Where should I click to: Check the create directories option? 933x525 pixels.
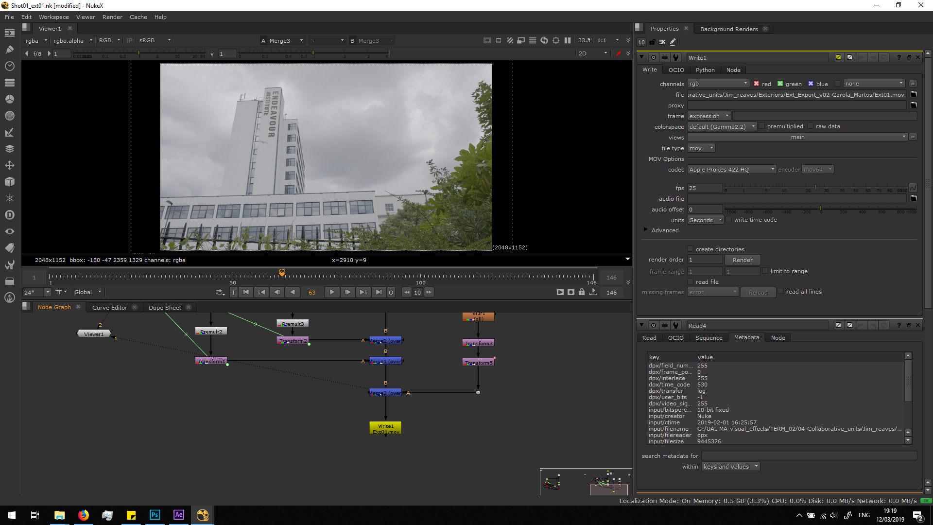click(x=691, y=249)
